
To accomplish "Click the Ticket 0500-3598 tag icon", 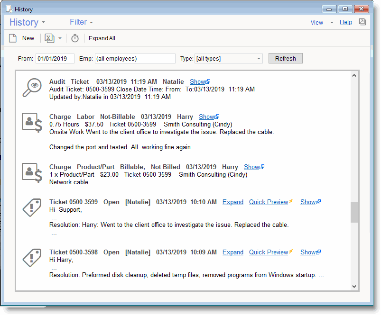I will [32, 258].
